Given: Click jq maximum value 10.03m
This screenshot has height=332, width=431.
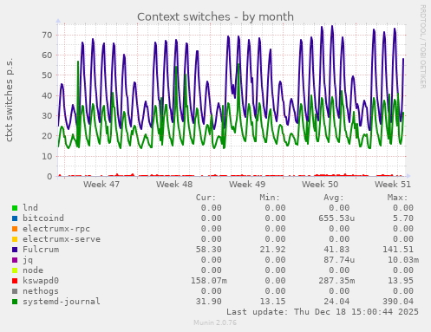Looking at the screenshot, I should [403, 259].
